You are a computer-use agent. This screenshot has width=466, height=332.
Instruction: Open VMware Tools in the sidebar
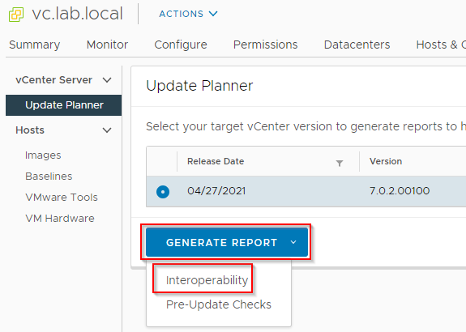[x=62, y=198]
